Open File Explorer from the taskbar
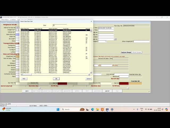 click(x=97, y=109)
